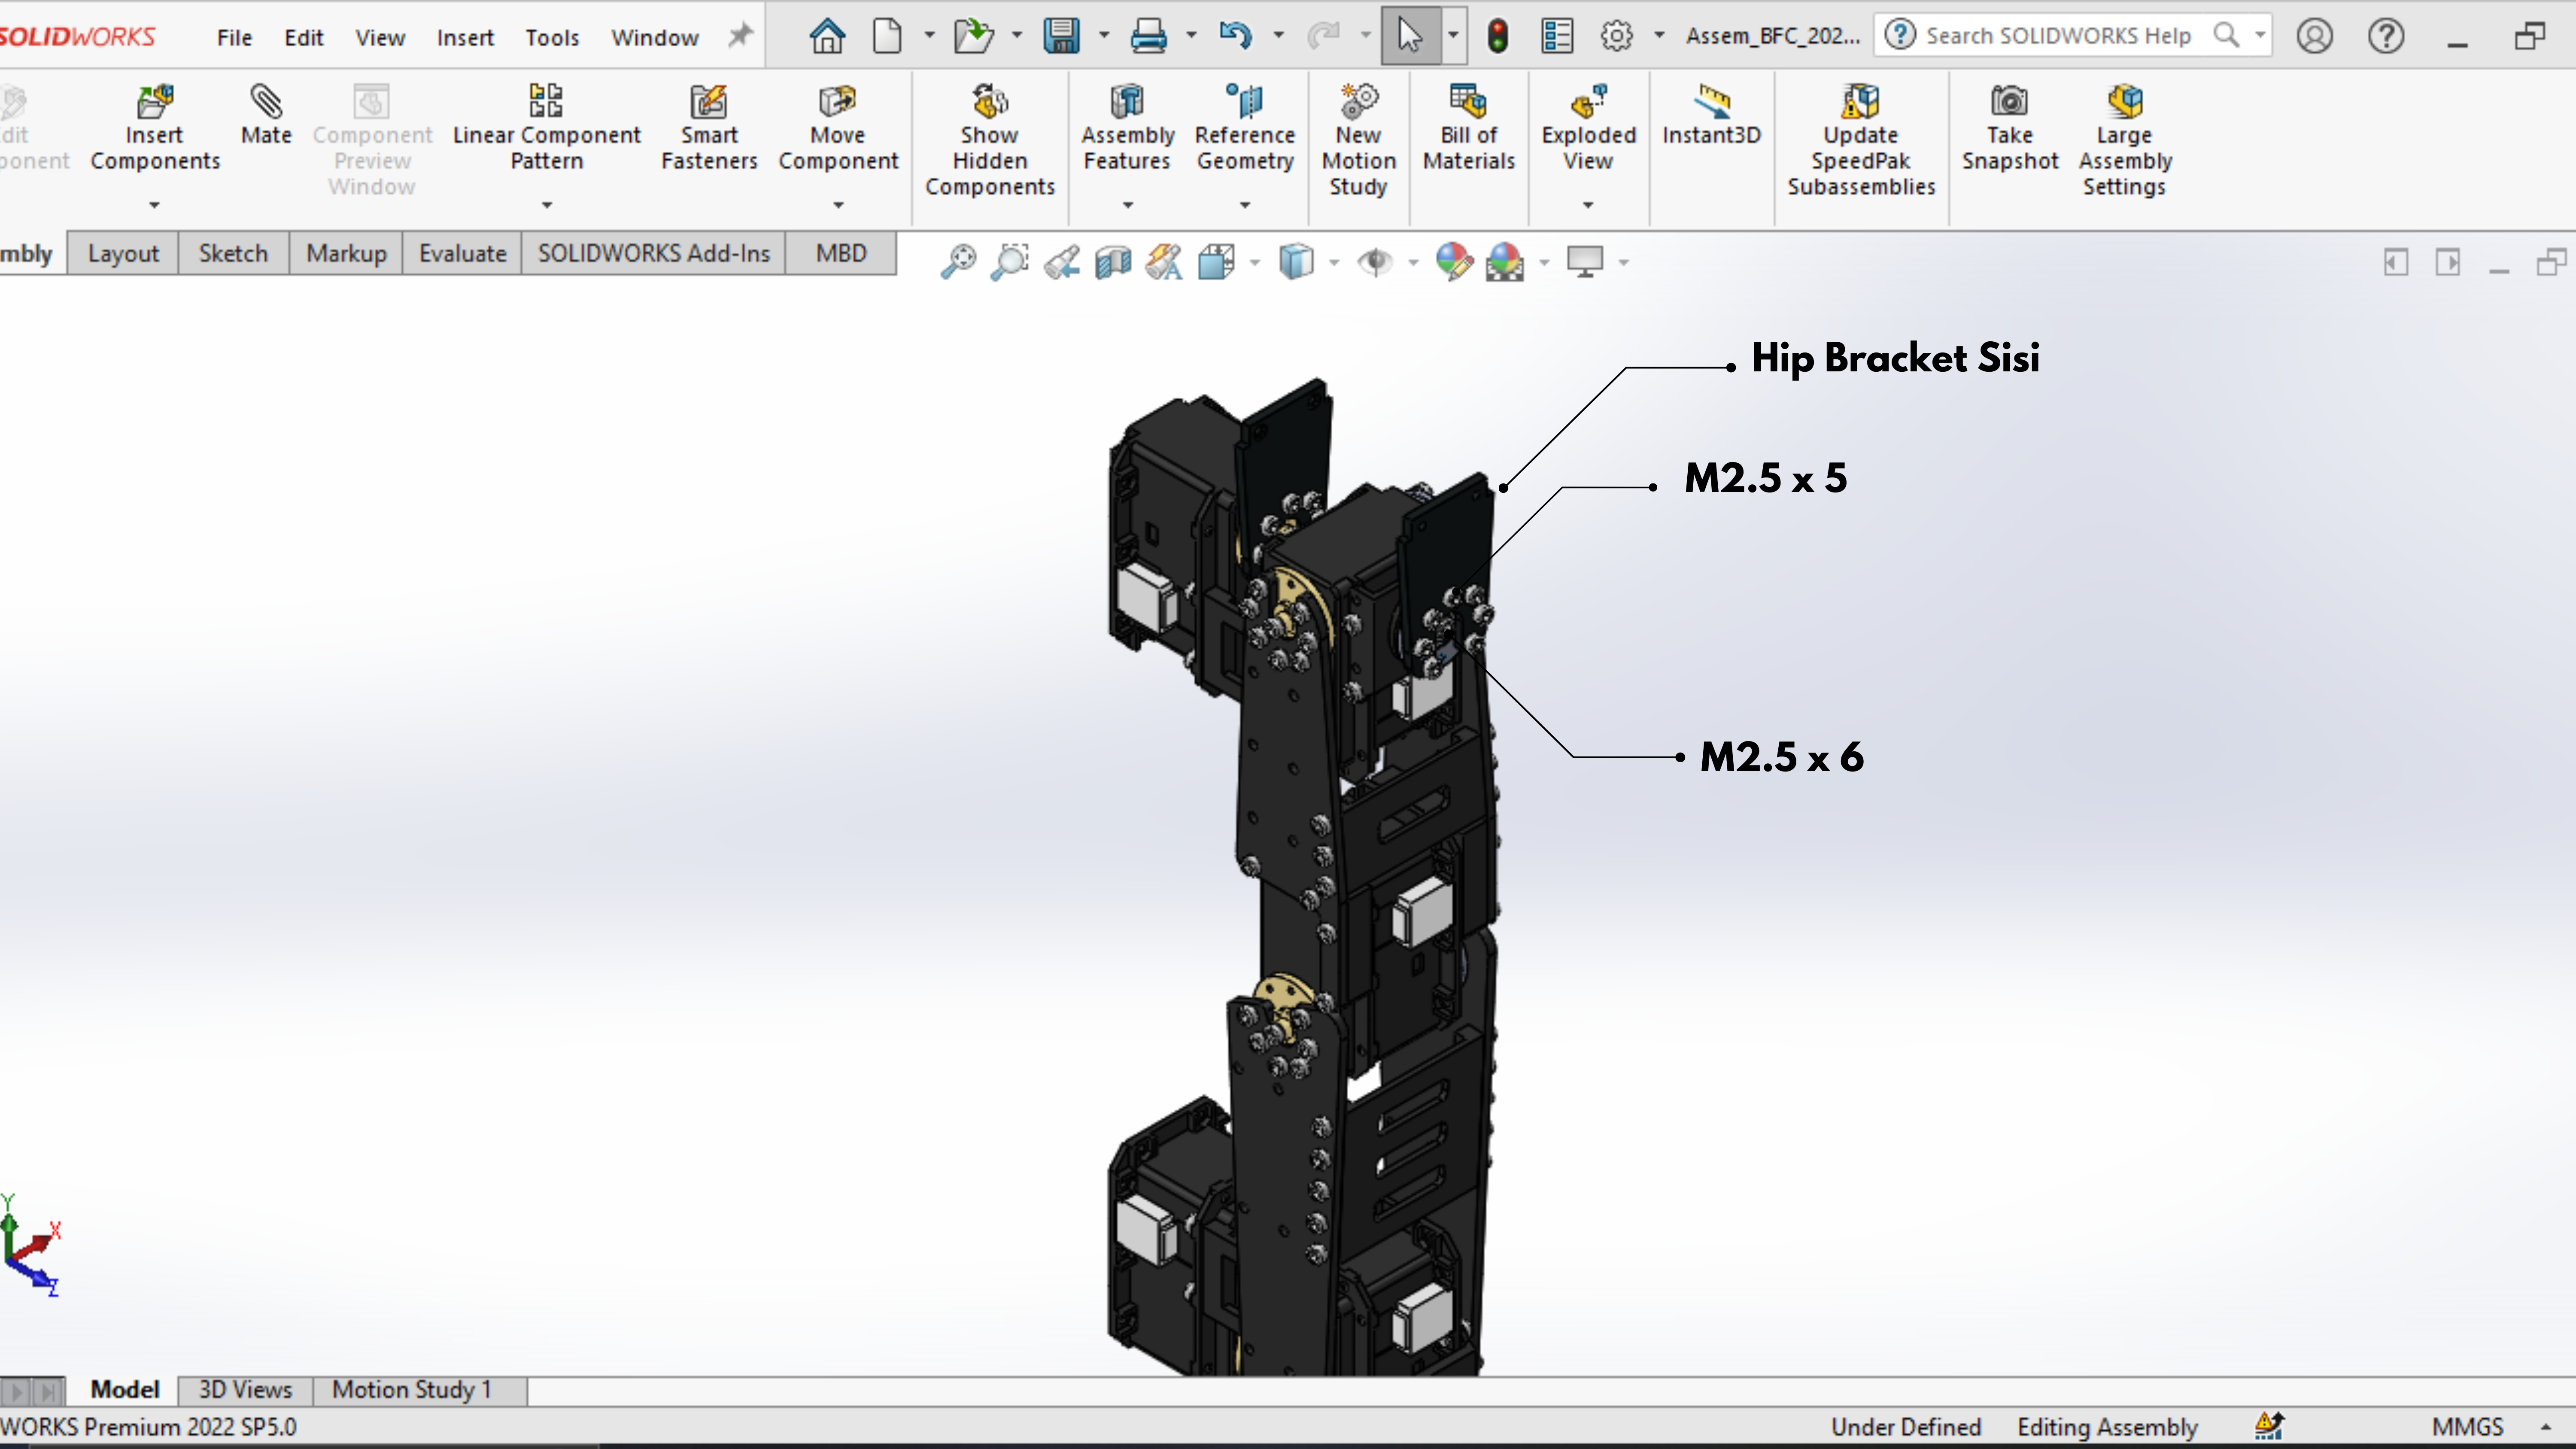Expand dropdown arrow next to Save
This screenshot has height=1449, width=2576.
pos(1104,36)
